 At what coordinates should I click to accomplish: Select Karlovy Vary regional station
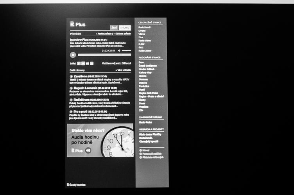click(145, 73)
